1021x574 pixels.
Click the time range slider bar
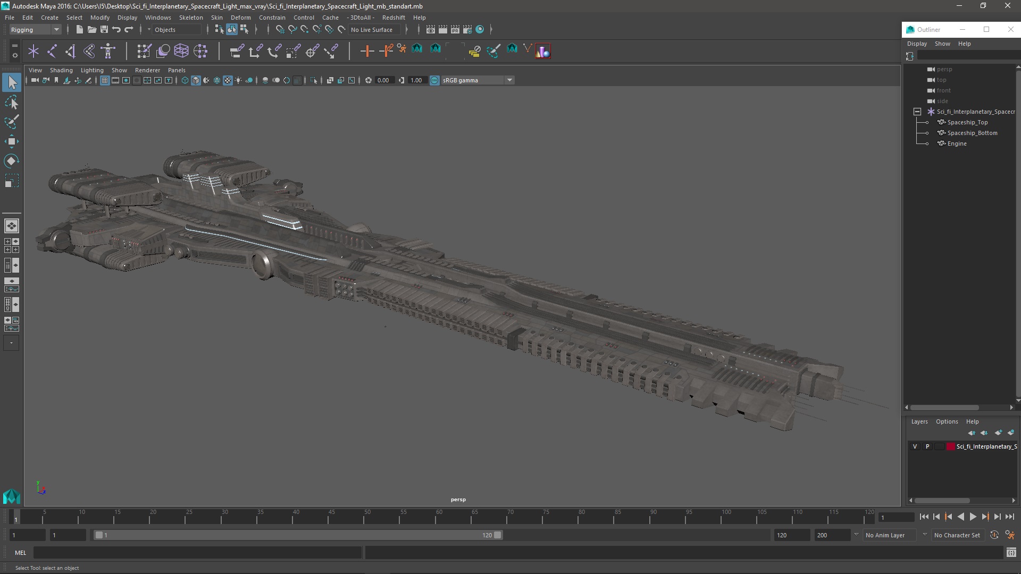(298, 535)
